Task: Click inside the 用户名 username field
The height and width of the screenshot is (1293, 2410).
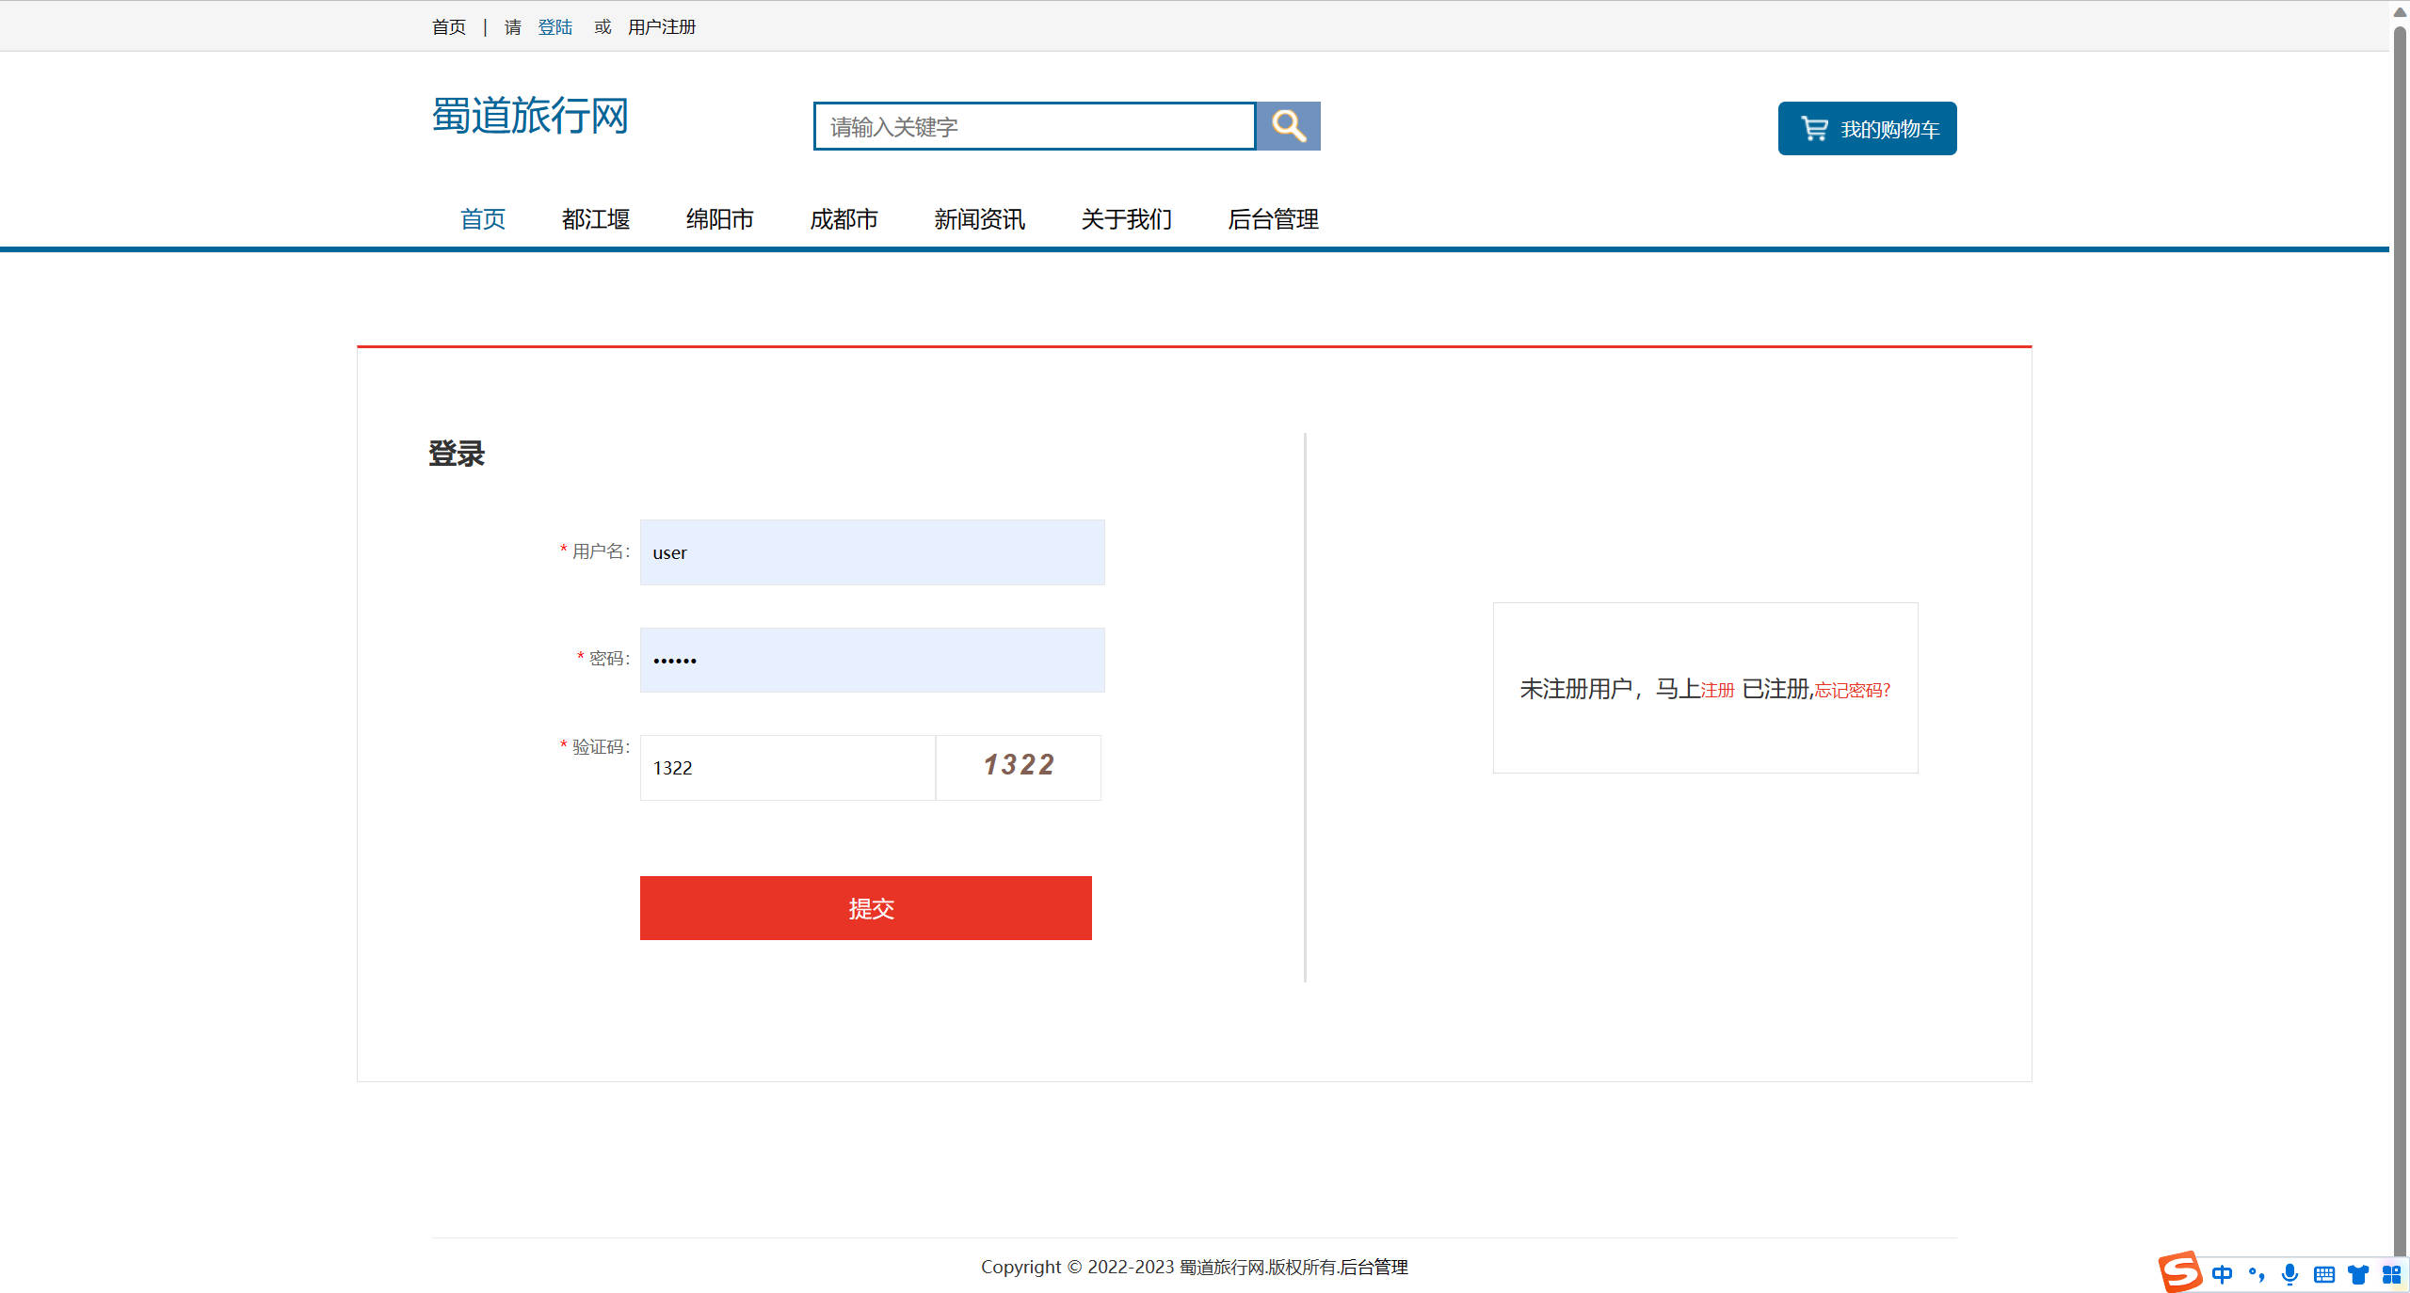Action: tap(871, 552)
